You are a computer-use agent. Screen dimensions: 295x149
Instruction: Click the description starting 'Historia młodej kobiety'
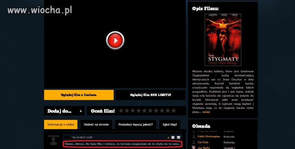coord(223,92)
